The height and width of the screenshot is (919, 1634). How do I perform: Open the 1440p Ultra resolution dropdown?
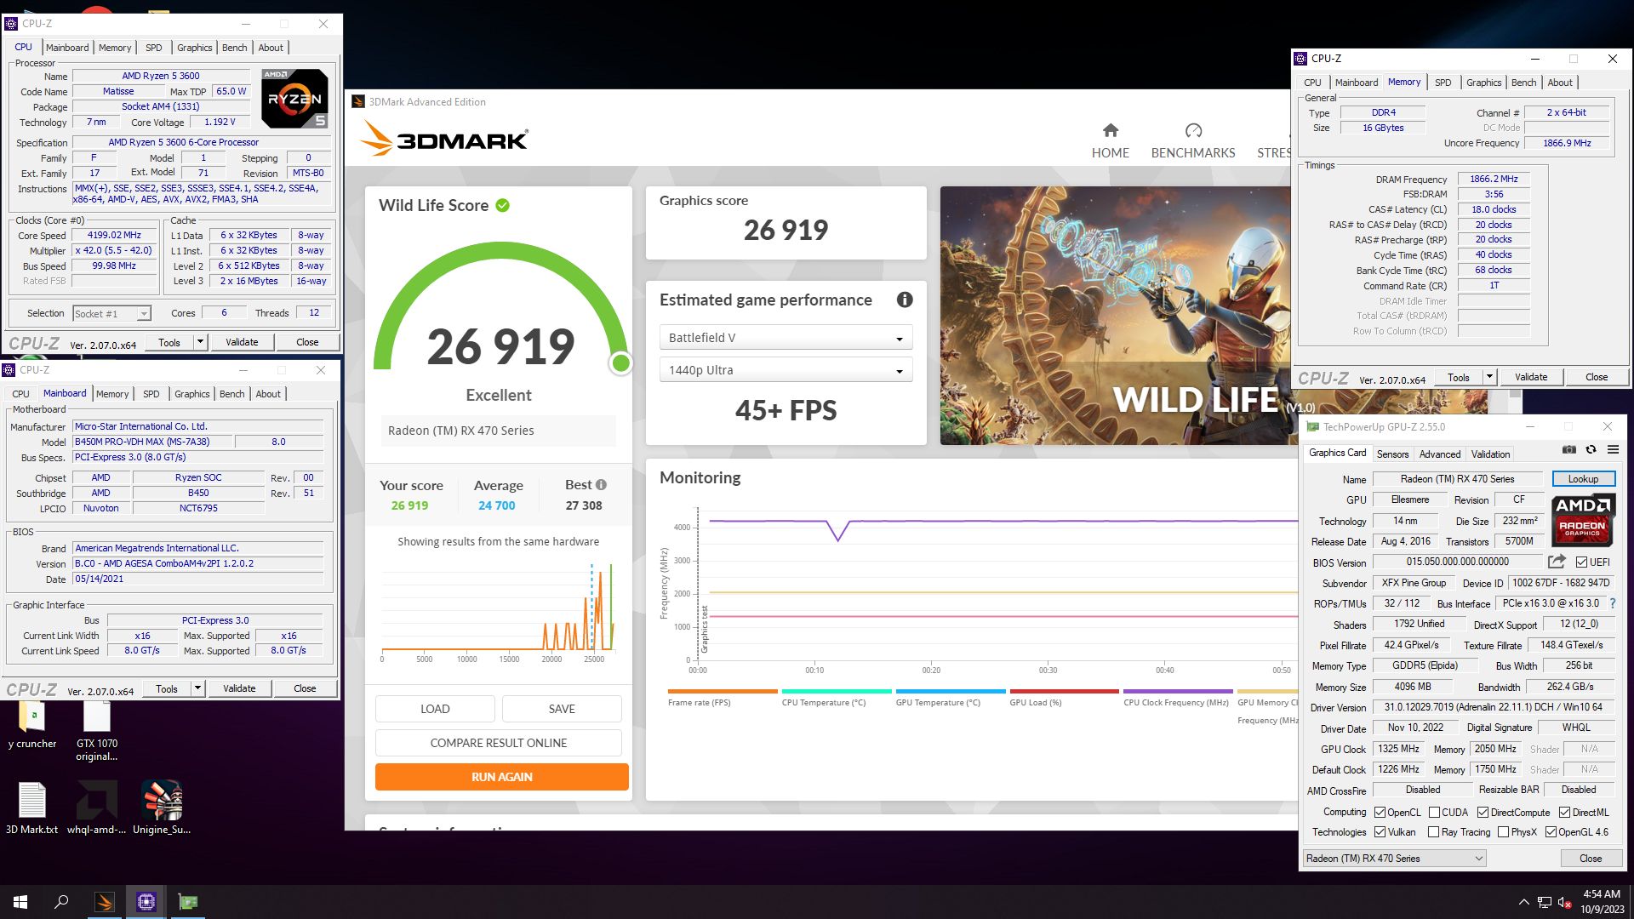(786, 370)
